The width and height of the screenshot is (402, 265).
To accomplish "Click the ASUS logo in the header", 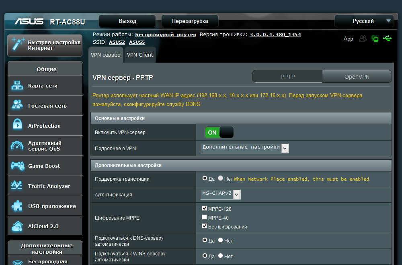I will (x=29, y=21).
